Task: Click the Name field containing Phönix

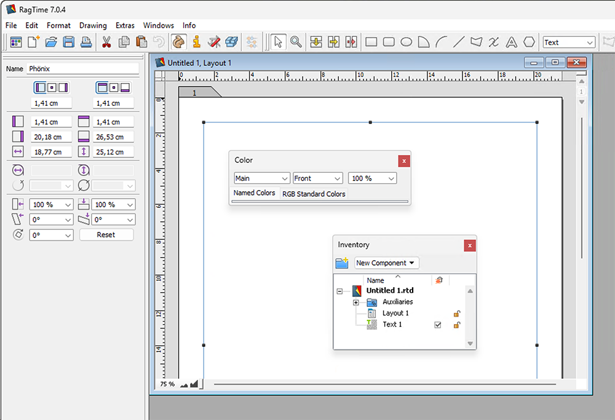Action: (82, 69)
